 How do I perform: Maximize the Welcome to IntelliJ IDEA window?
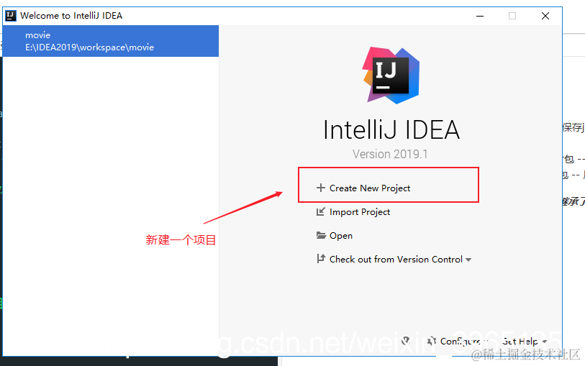coord(512,16)
